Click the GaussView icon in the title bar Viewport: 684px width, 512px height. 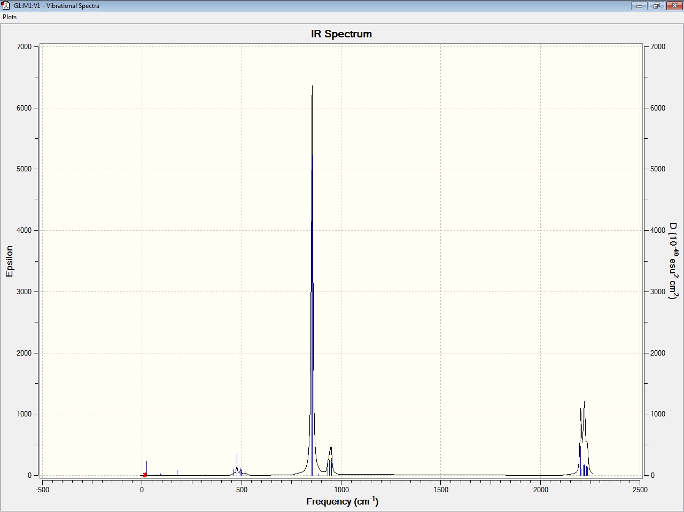pyautogui.click(x=6, y=6)
